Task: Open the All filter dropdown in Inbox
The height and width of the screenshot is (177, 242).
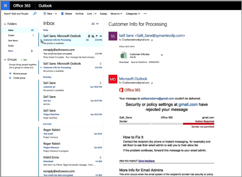Action: (x=95, y=24)
